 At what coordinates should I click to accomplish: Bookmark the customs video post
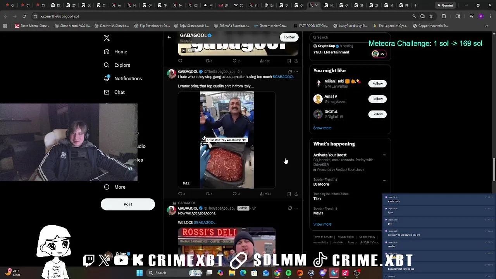pos(289,194)
